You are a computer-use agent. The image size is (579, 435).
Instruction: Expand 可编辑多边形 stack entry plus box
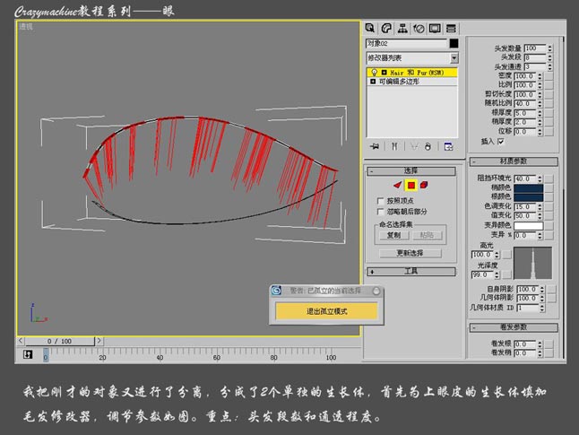coord(373,82)
